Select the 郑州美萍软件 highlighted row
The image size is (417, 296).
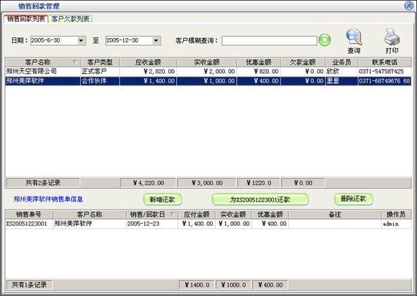[208, 81]
